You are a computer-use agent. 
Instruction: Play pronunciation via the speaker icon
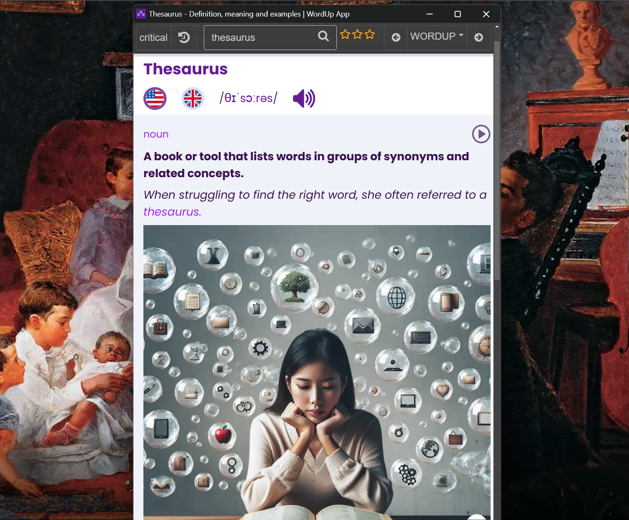pyautogui.click(x=304, y=98)
